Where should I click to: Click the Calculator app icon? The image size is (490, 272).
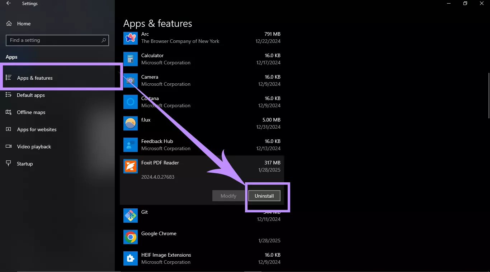[130, 59]
